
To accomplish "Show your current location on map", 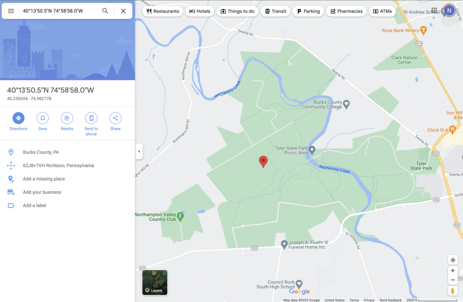I will tap(453, 260).
